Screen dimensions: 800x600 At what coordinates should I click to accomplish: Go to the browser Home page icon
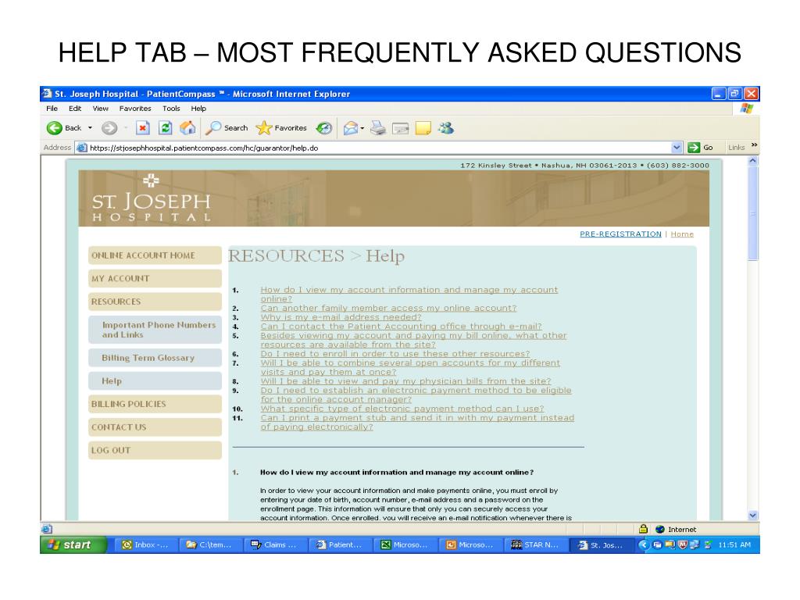[x=187, y=127]
